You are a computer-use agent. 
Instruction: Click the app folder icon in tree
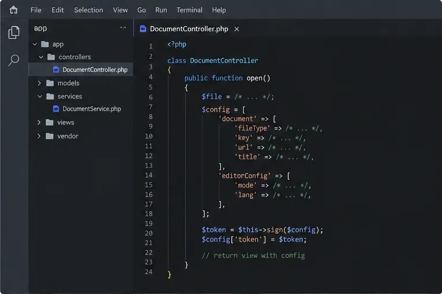(x=45, y=45)
